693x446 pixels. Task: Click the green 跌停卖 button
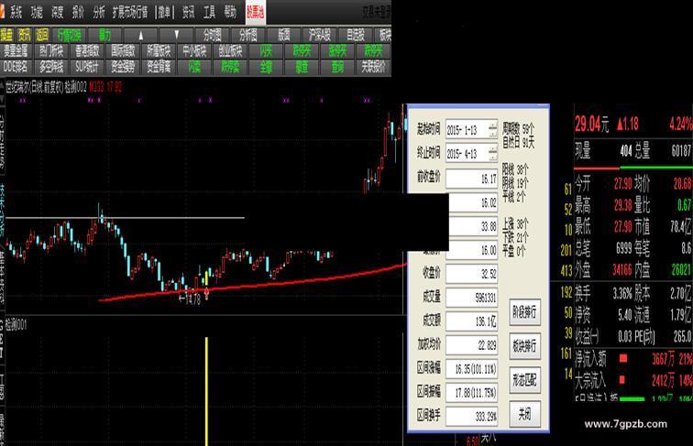[x=231, y=67]
